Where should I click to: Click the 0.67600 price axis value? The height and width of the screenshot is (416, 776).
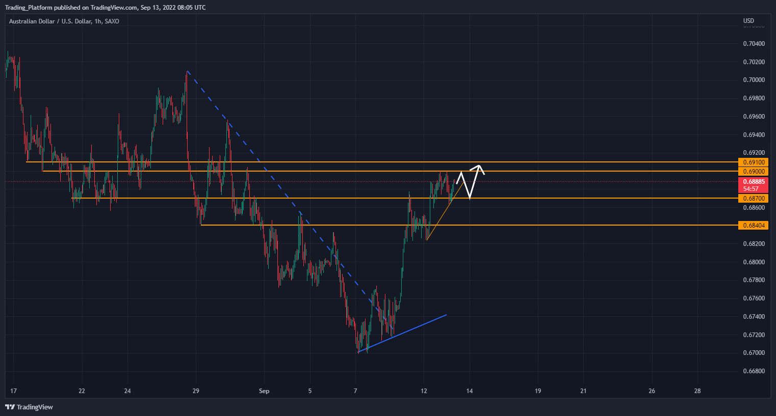pyautogui.click(x=754, y=298)
